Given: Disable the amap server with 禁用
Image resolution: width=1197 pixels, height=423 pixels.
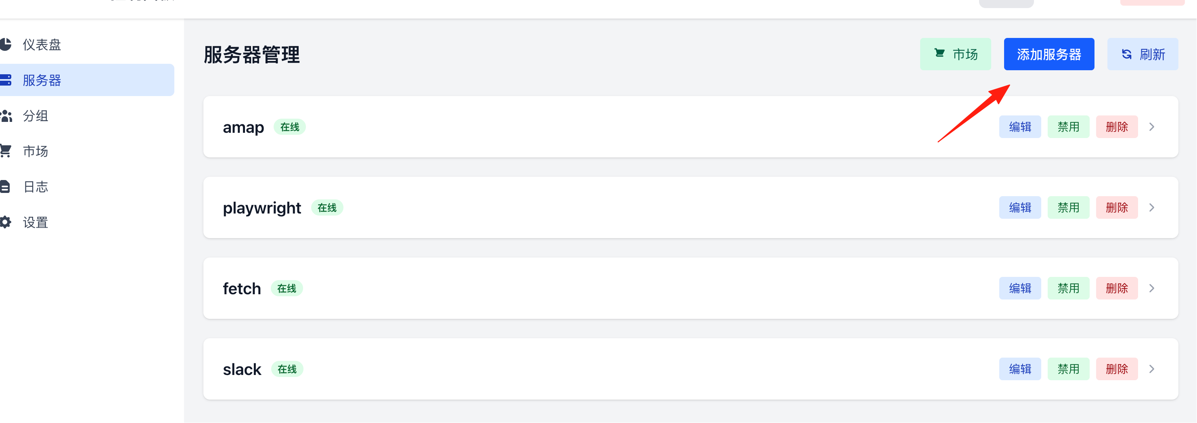Looking at the screenshot, I should click(x=1068, y=127).
